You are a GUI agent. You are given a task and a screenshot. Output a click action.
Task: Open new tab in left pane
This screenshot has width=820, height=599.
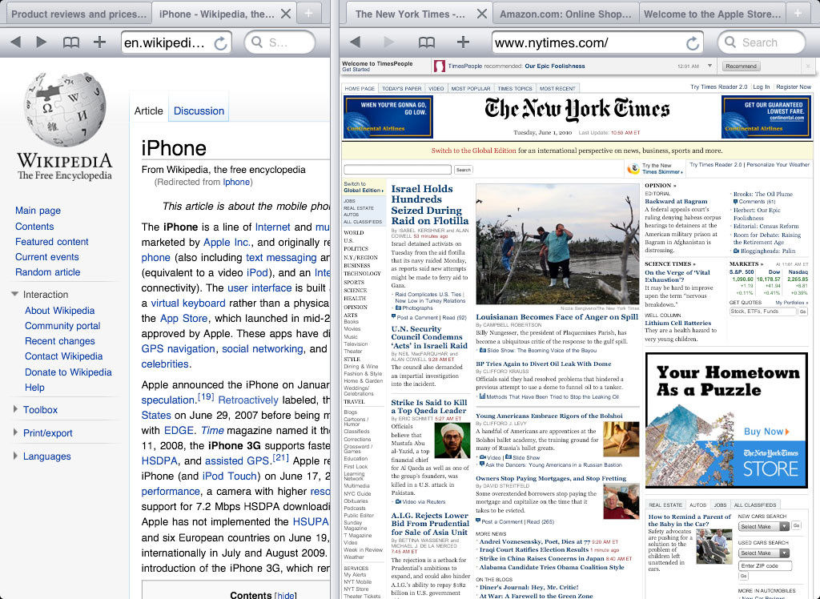pyautogui.click(x=309, y=14)
